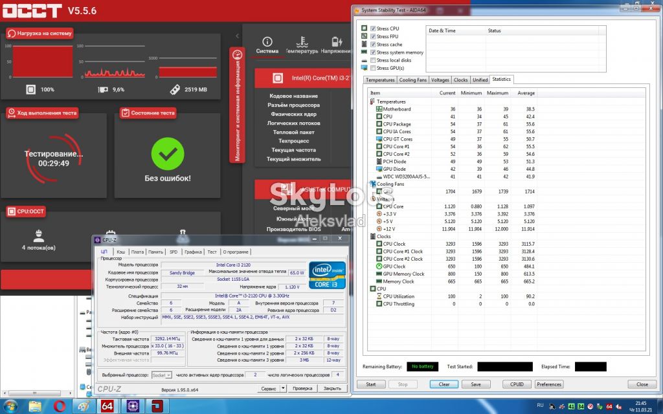Open the Система info icon in OCCT
Image resolution: width=663 pixels, height=414 pixels.
(x=267, y=42)
